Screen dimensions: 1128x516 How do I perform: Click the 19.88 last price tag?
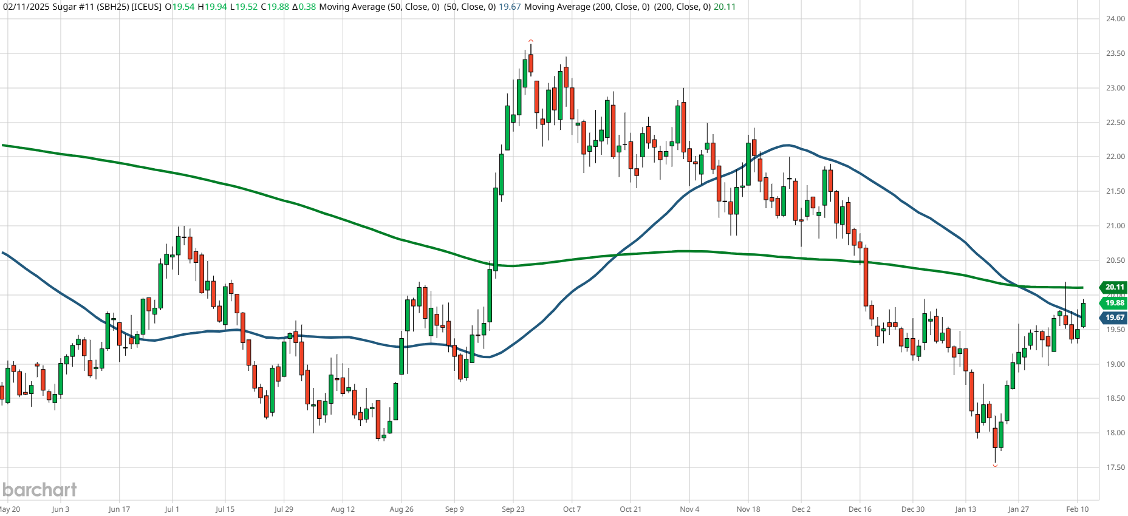pyautogui.click(x=1113, y=303)
